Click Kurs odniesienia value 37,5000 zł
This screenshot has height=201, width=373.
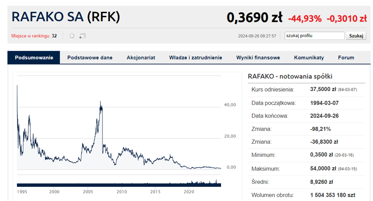click(323, 90)
